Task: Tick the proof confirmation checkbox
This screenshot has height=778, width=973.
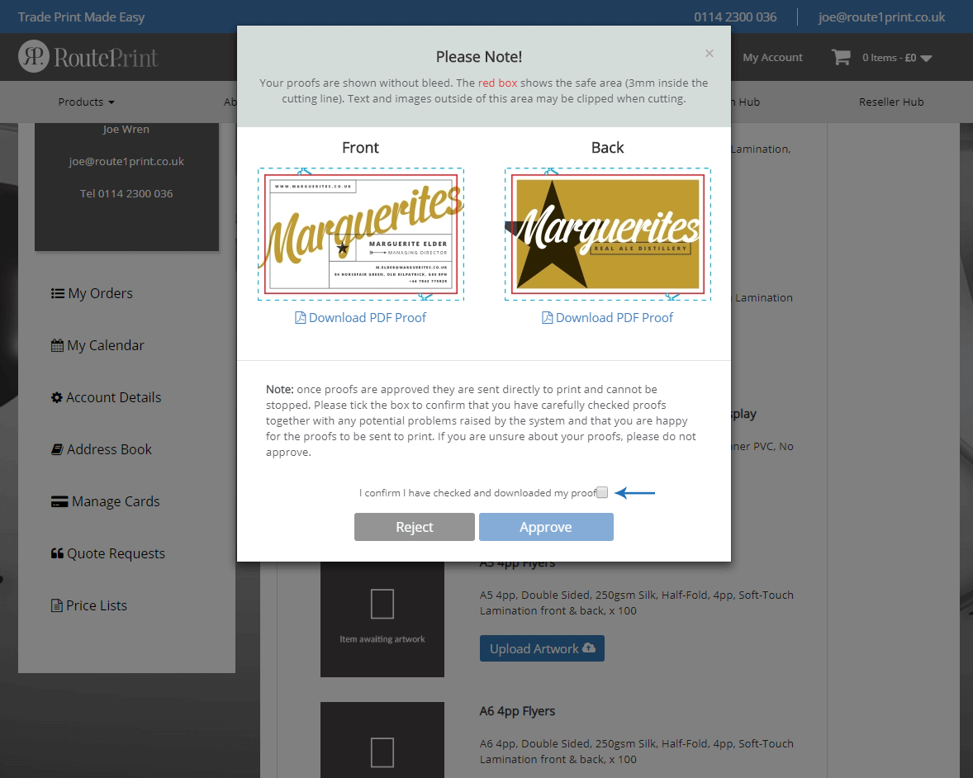Action: click(x=602, y=492)
